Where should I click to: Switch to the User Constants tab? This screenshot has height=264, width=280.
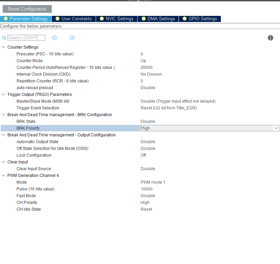74,19
